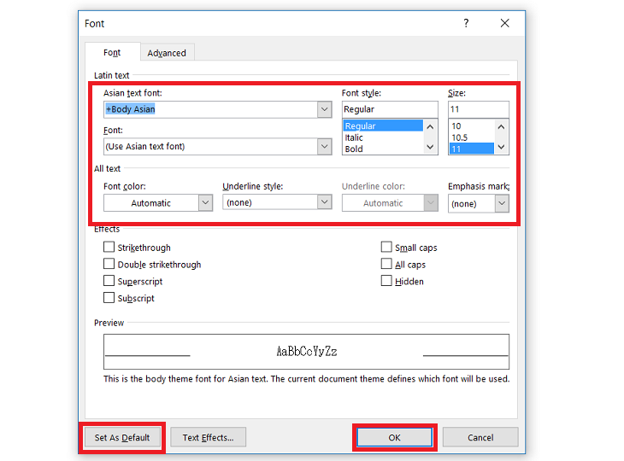Select size 10 in the size list
This screenshot has height=461, width=624.
(x=472, y=125)
